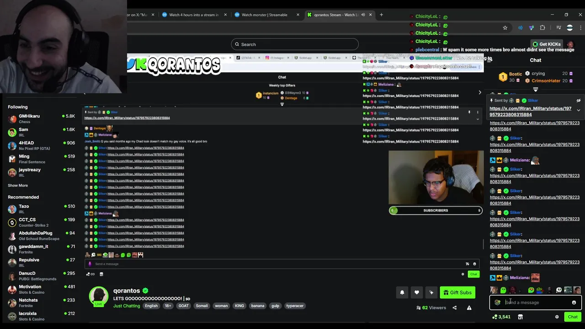Click qorantos LIVE avatar
This screenshot has width=585, height=329.
(98, 297)
